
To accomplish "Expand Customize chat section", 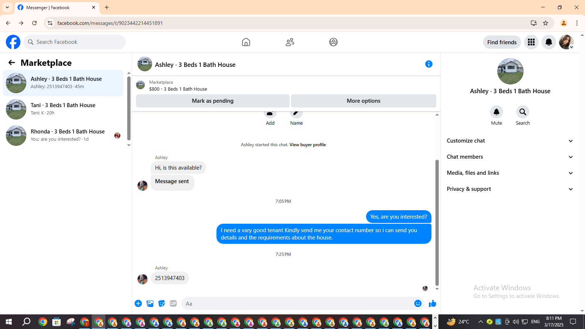I will click(510, 141).
